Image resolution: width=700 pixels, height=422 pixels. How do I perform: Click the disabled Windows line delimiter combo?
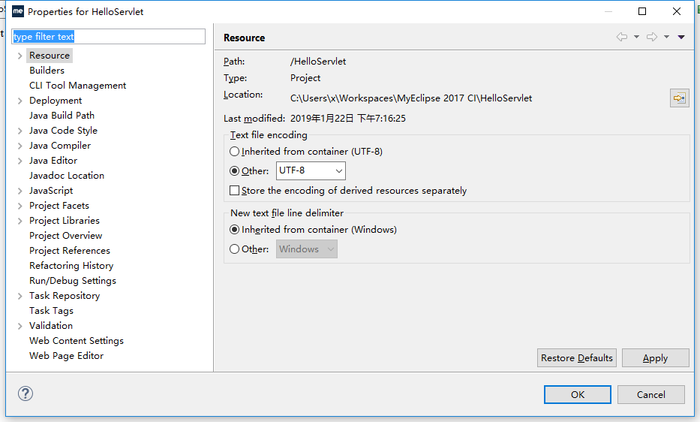pos(307,249)
